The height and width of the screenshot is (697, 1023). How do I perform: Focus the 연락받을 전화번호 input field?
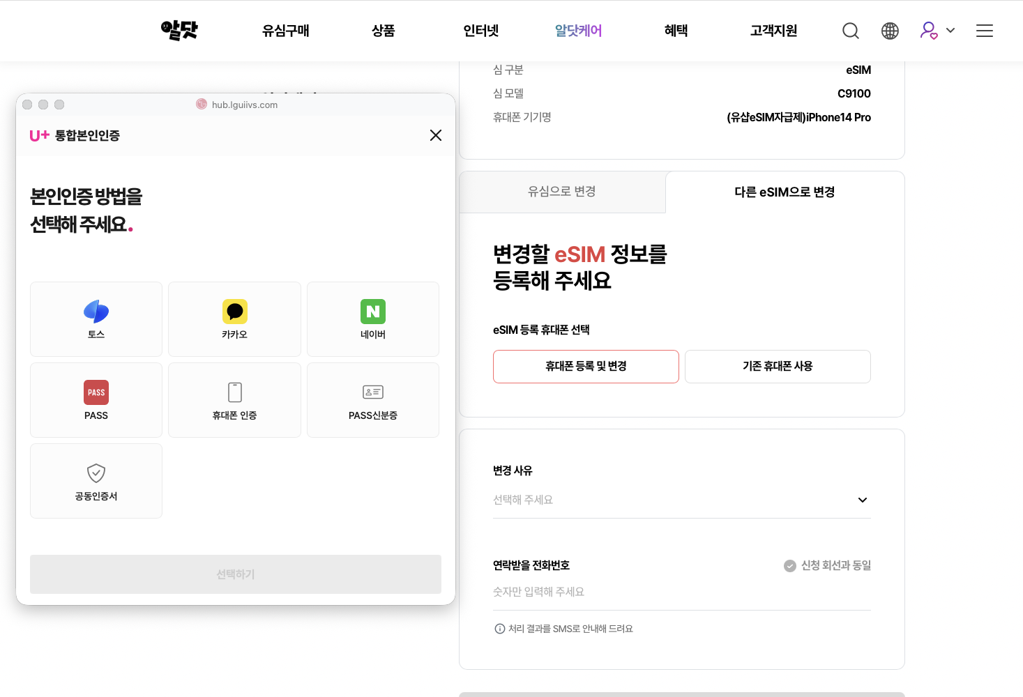(682, 592)
